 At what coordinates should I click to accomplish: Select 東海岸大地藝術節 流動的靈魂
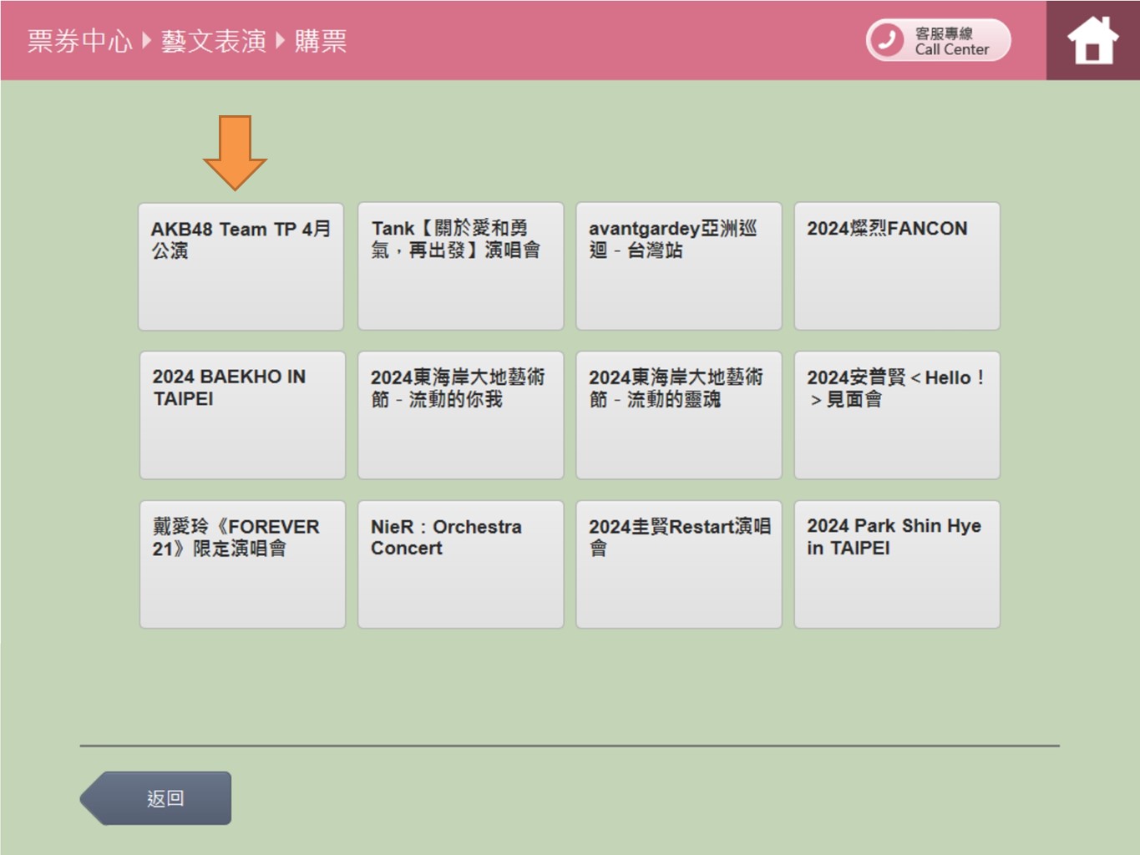678,415
